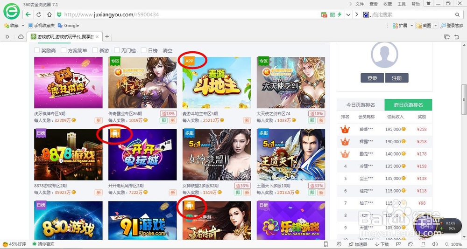467x249 pixels.
Task: Open the Google bookmark
Action: [68, 26]
